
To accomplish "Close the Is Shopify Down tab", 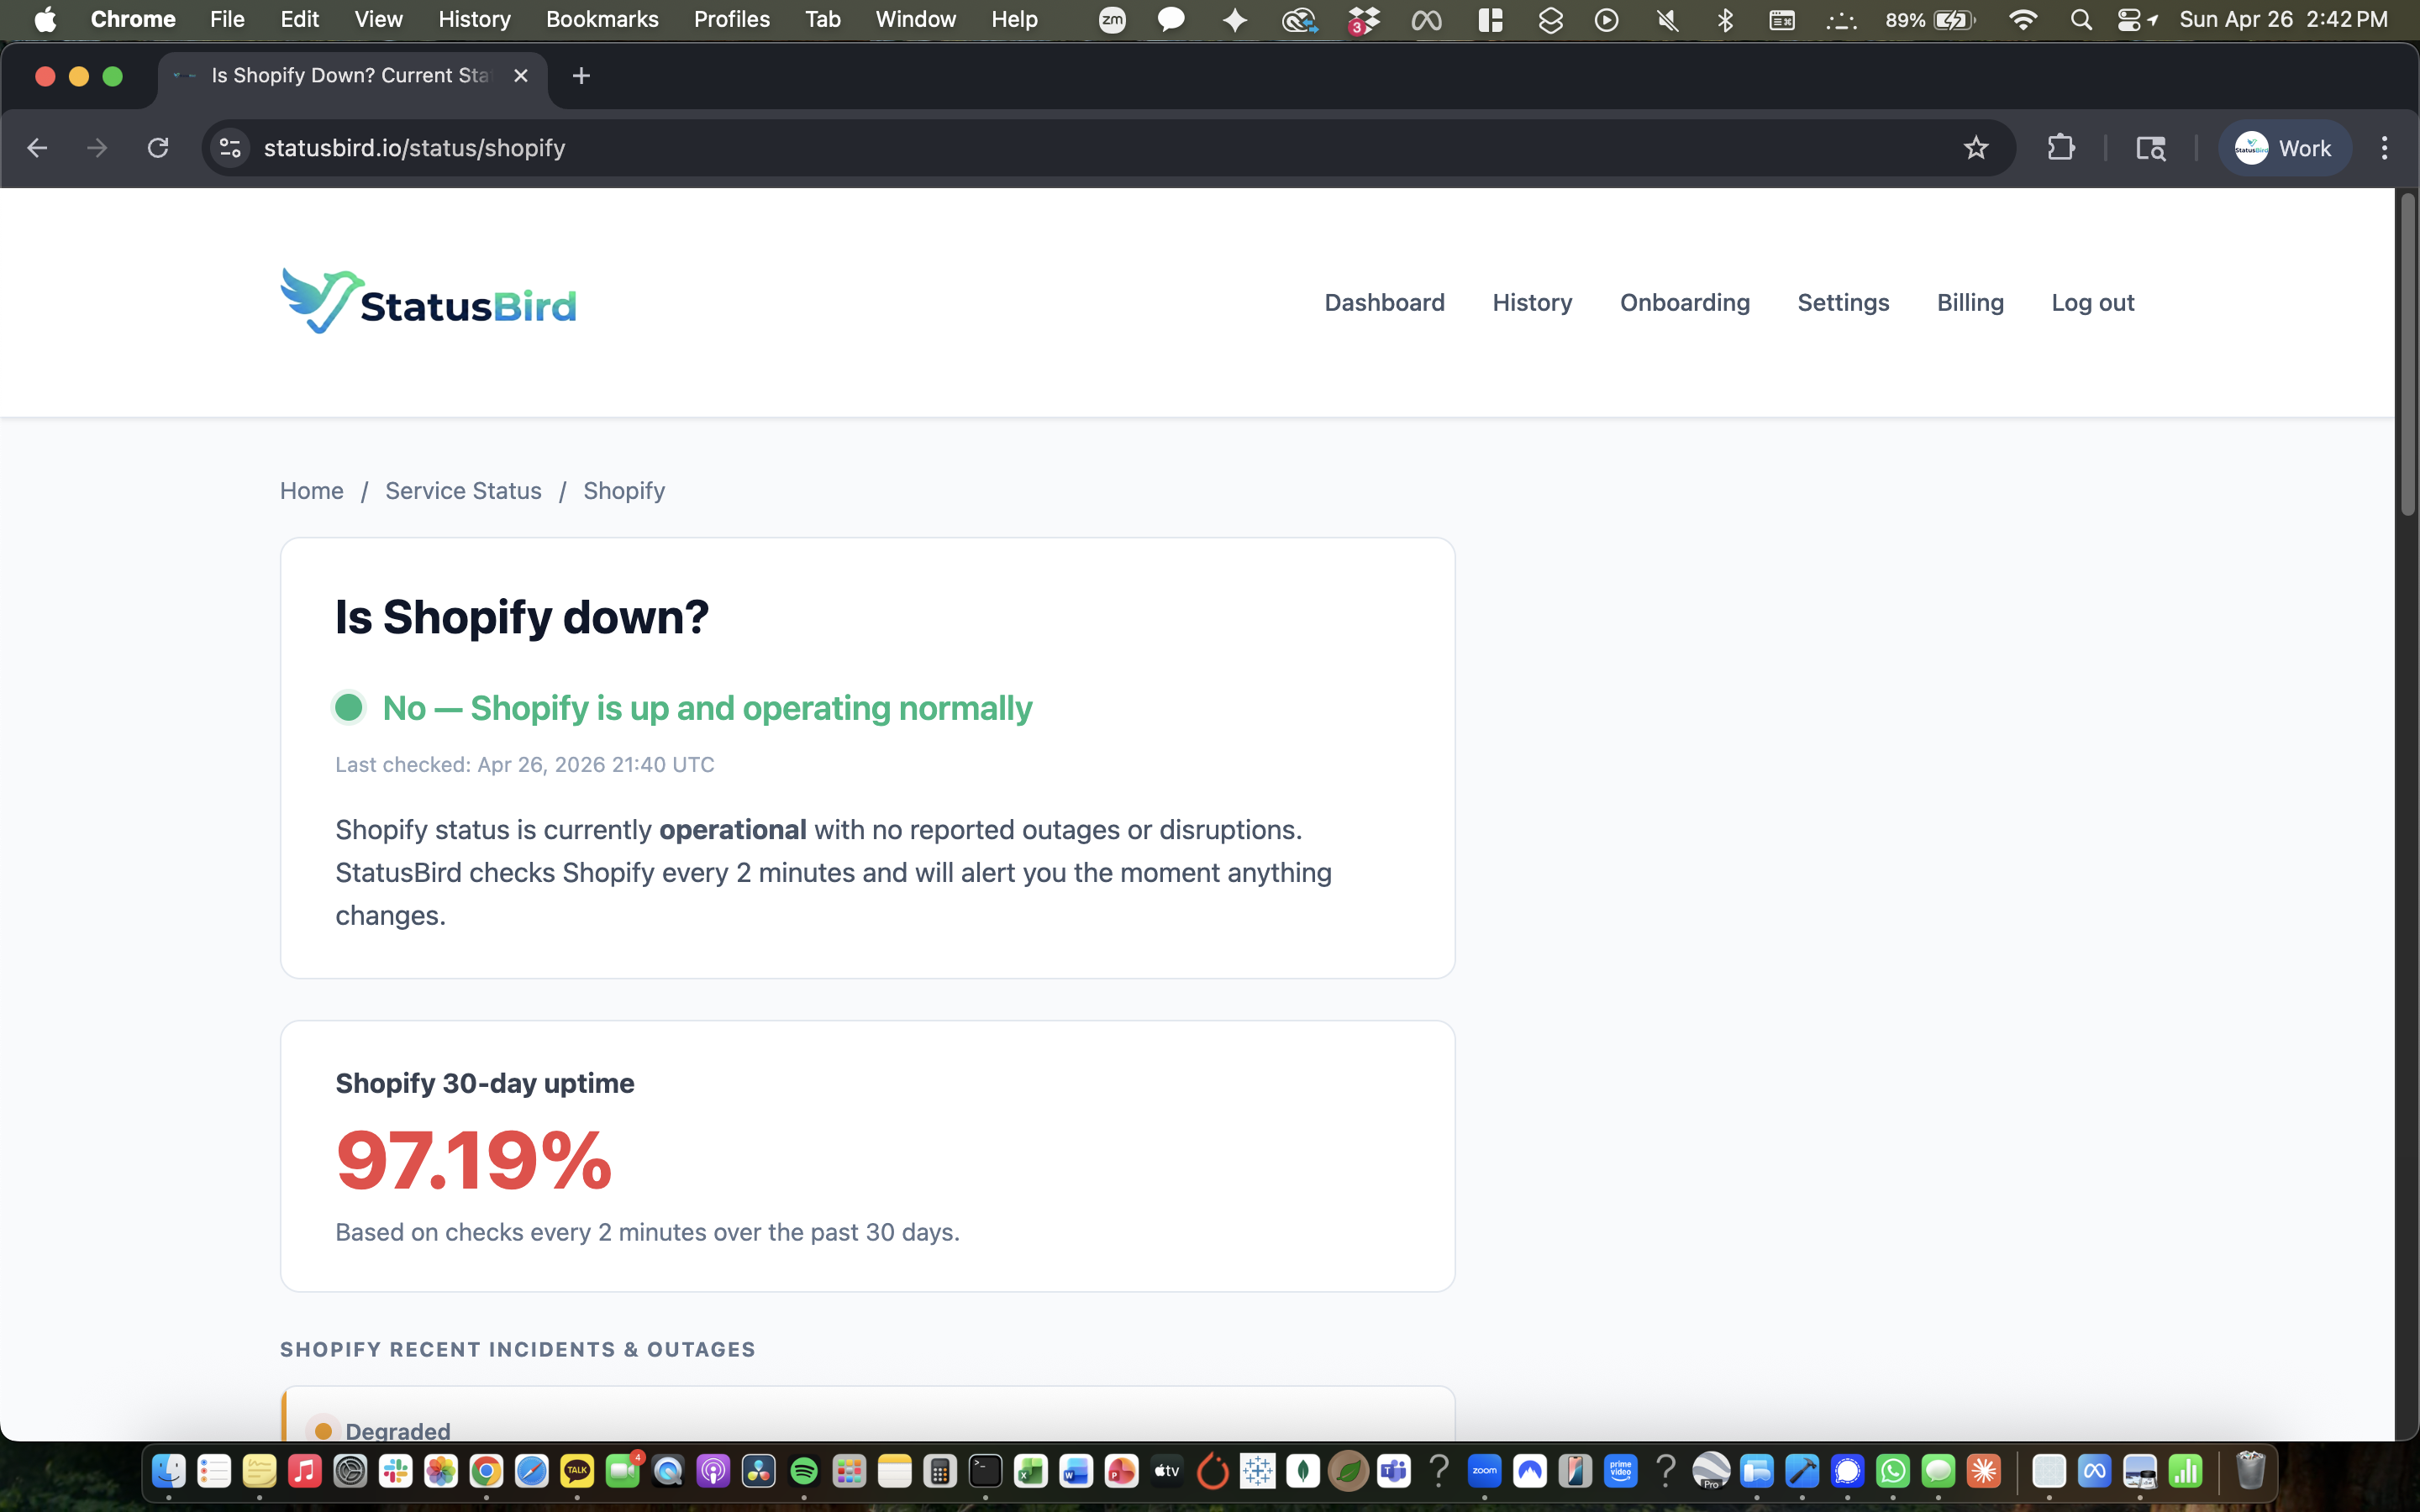I will (x=520, y=76).
